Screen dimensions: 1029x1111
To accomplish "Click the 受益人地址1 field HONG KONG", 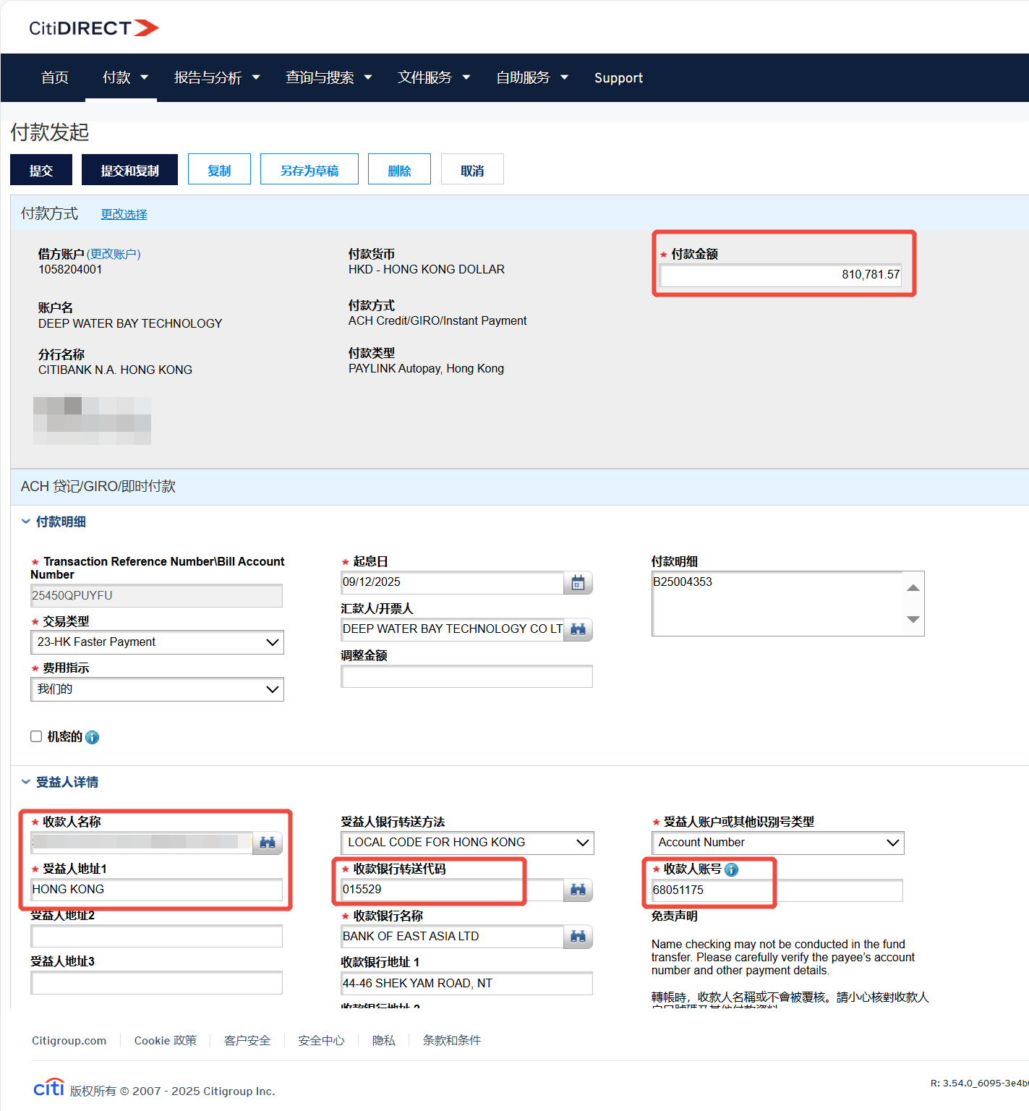I will pos(157,890).
